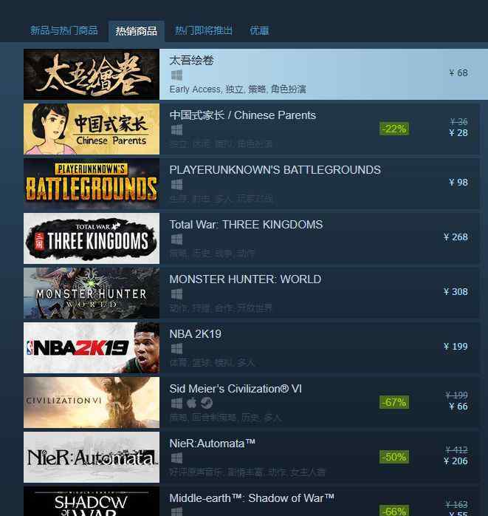Click the -22% discount badge for Chinese Parents
Viewport: 488px width, 516px height.
394,129
